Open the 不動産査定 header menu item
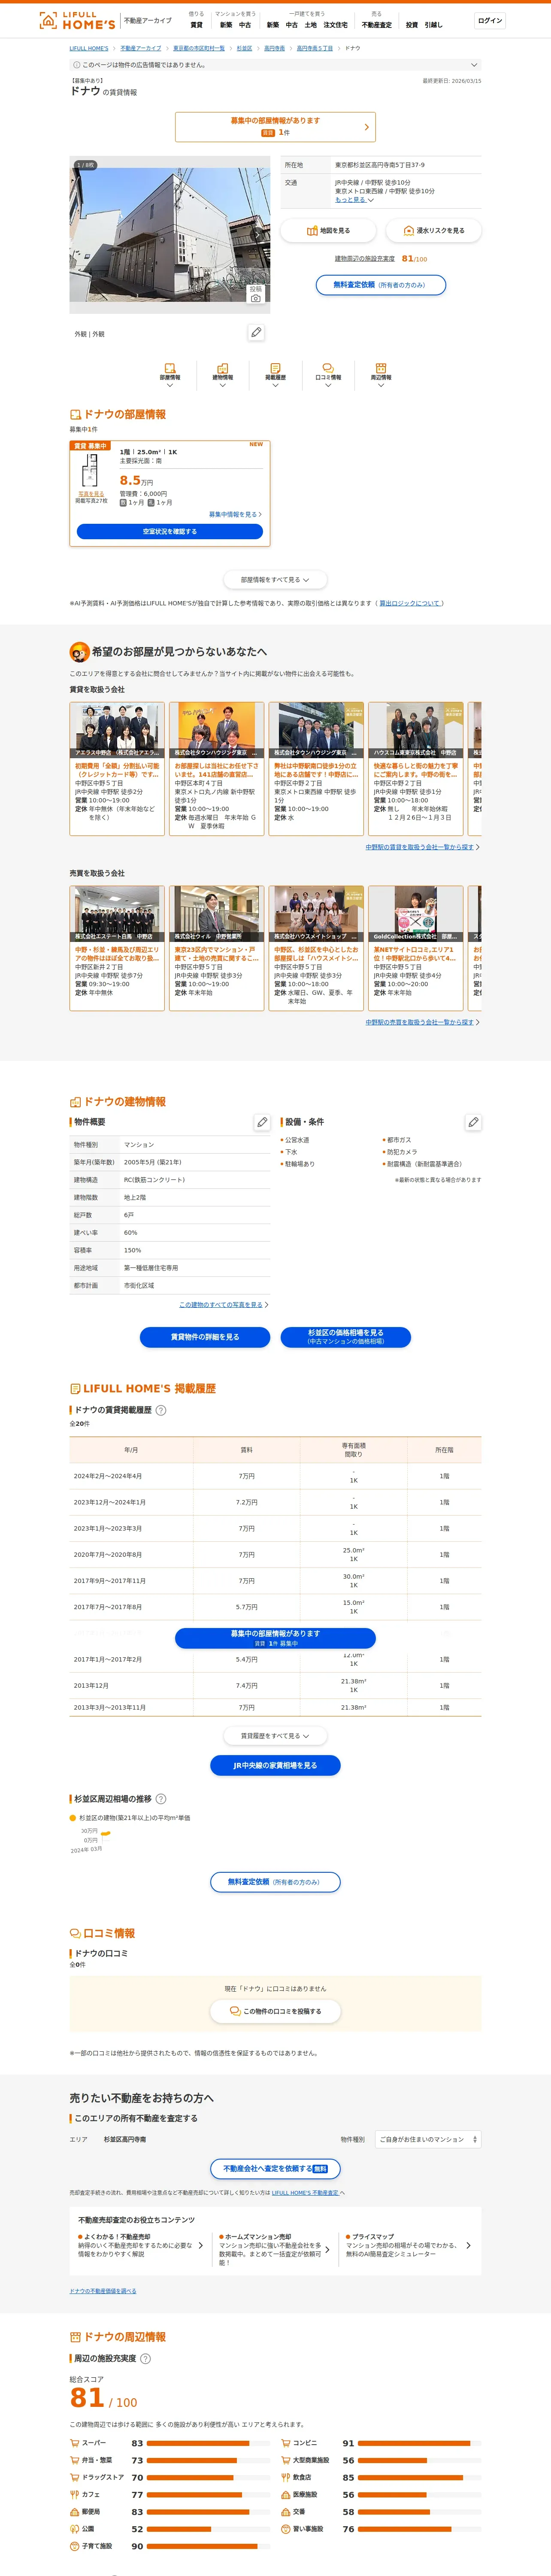 pos(377,25)
